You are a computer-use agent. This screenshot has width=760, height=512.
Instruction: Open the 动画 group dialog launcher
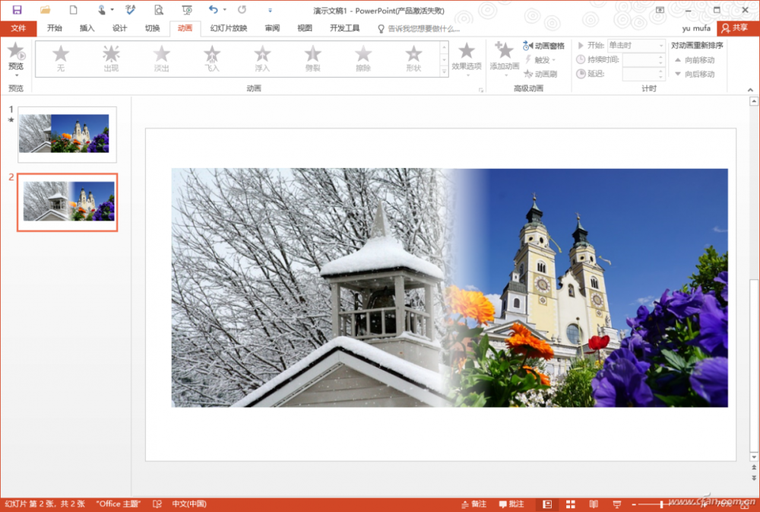coord(481,90)
